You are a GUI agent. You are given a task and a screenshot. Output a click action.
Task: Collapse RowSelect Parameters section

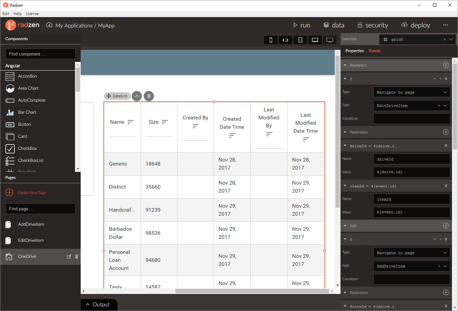(x=345, y=132)
